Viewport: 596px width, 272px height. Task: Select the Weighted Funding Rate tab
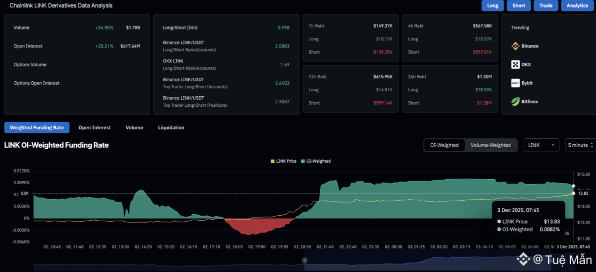point(36,128)
